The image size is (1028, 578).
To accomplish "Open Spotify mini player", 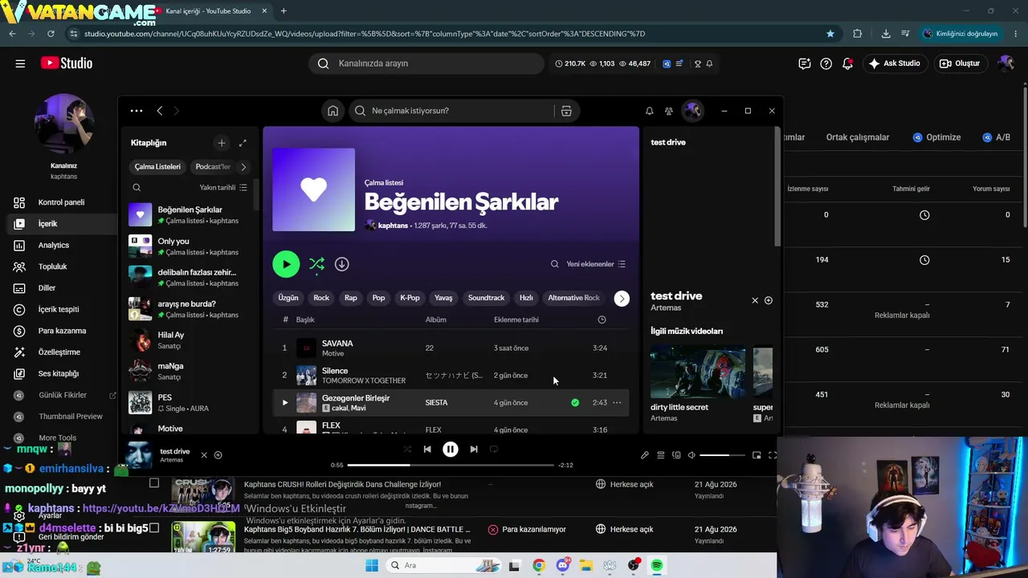I will [757, 455].
